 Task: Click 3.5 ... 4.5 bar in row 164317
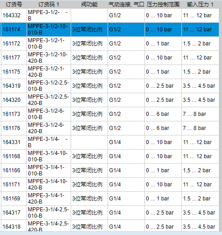199,213
